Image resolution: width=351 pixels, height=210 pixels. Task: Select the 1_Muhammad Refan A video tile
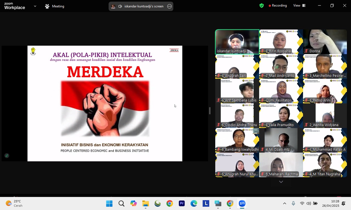pyautogui.click(x=325, y=140)
